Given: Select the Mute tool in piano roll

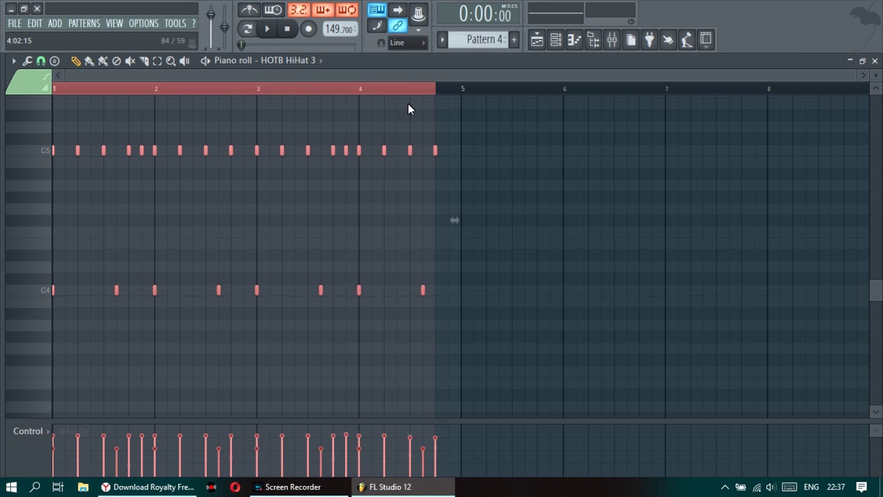Looking at the screenshot, I should [x=130, y=61].
